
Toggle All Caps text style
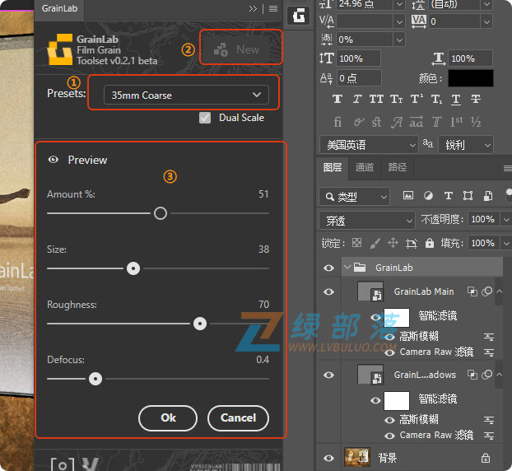(376, 99)
